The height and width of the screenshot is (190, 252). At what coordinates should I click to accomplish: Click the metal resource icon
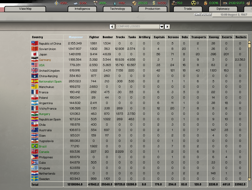point(76,3)
